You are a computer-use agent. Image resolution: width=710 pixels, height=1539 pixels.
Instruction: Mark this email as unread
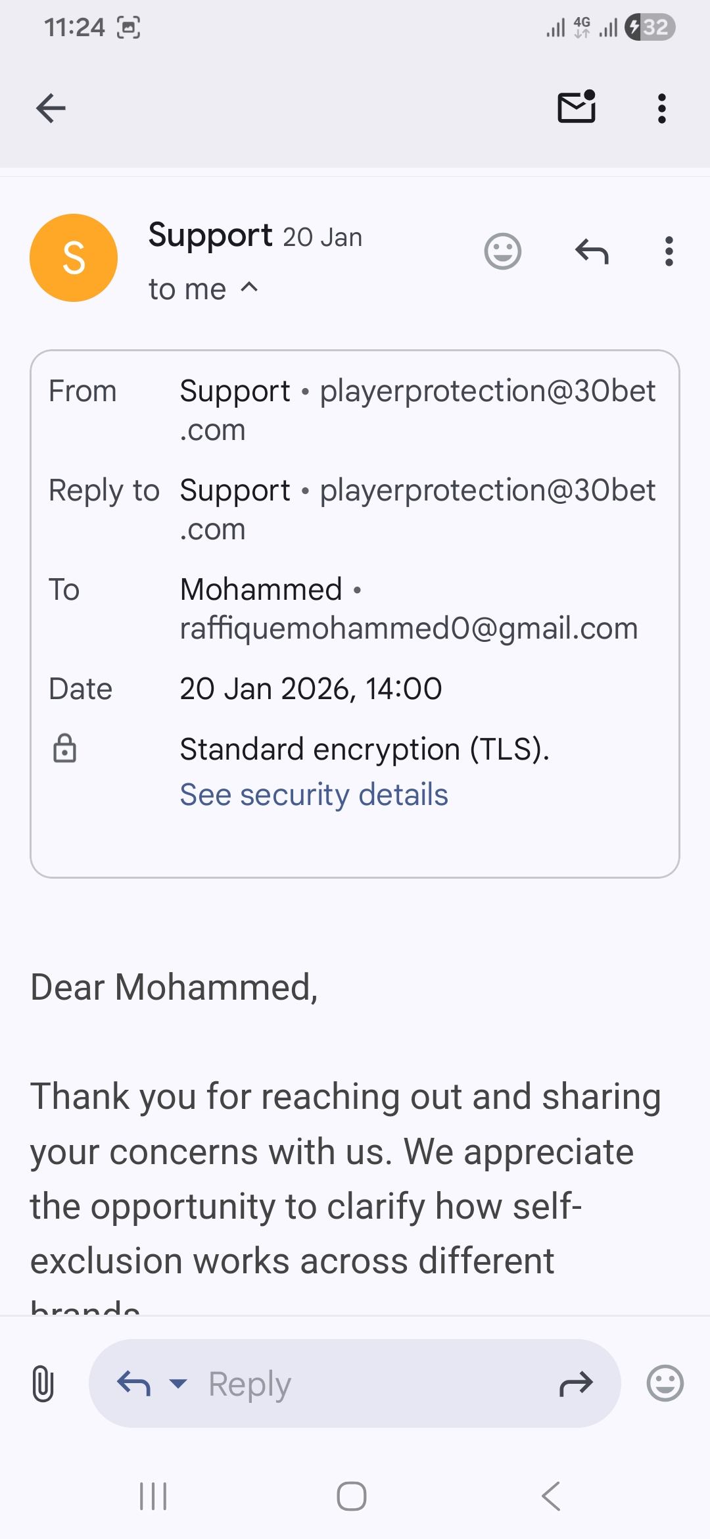pyautogui.click(x=577, y=107)
